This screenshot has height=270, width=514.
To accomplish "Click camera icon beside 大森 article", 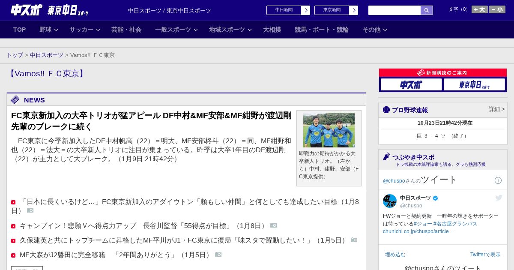I will 218,255.
